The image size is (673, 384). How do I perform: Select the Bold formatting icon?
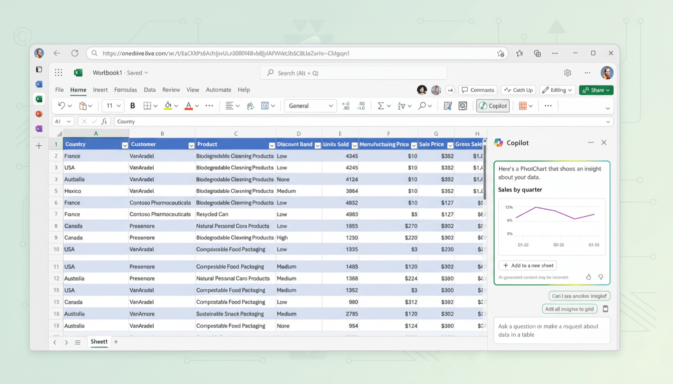coord(132,105)
